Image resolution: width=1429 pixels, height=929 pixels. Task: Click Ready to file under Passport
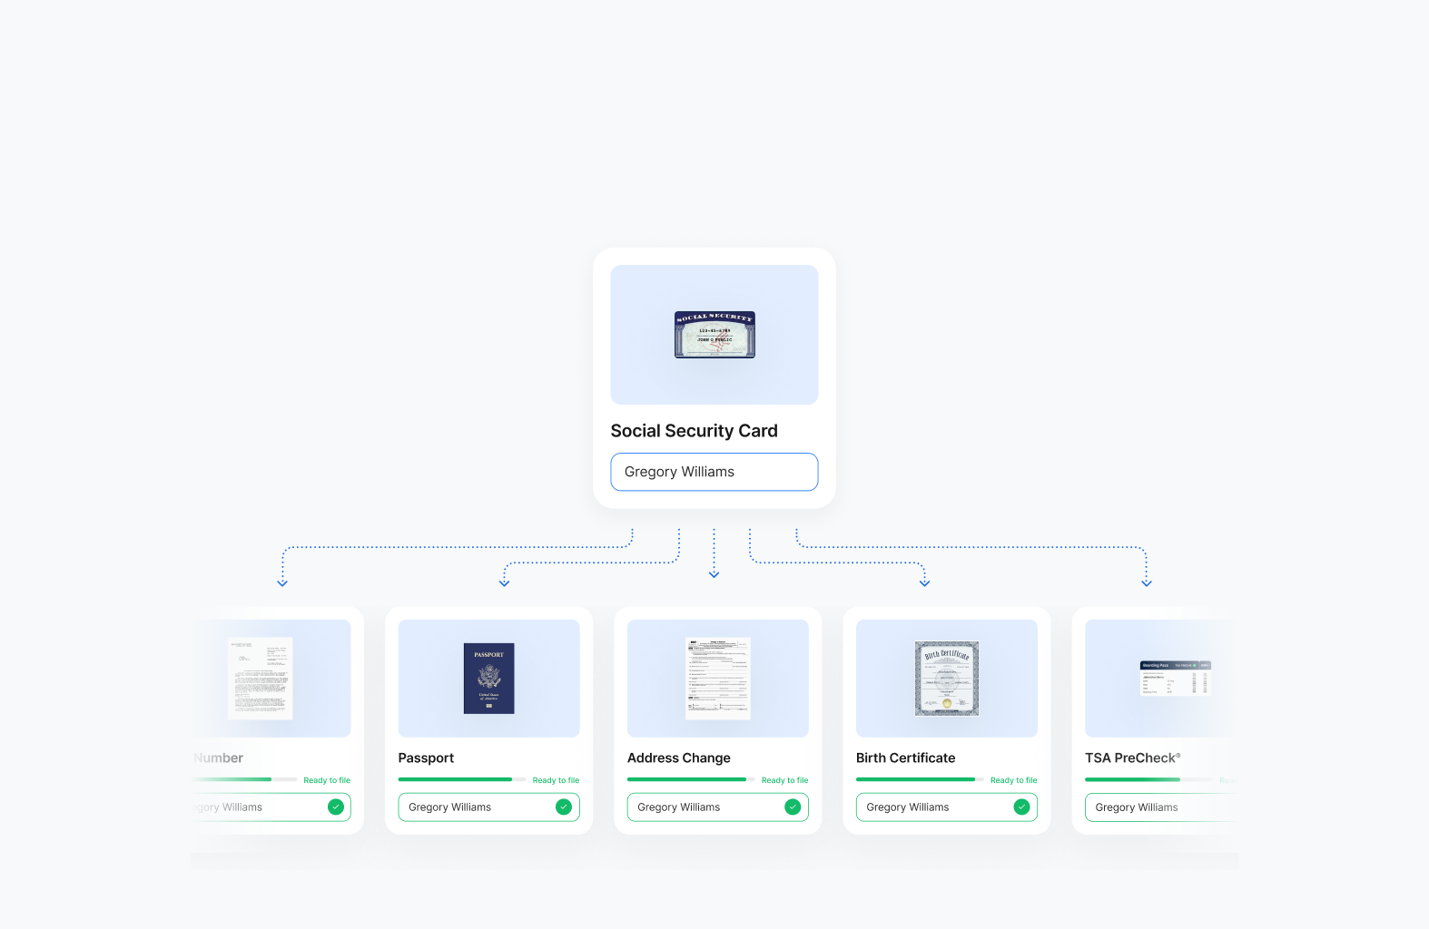pyautogui.click(x=556, y=780)
